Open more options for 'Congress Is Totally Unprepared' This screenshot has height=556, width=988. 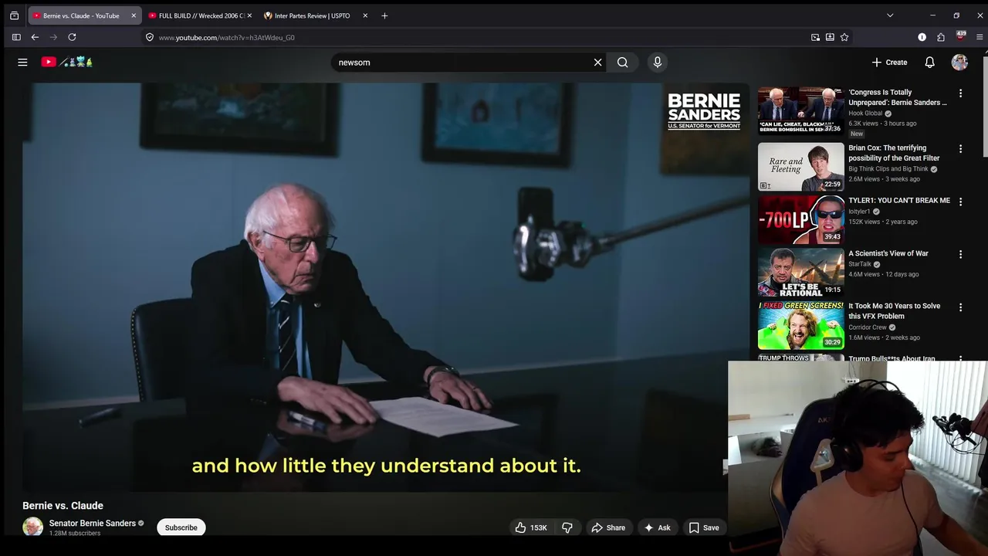pyautogui.click(x=960, y=93)
